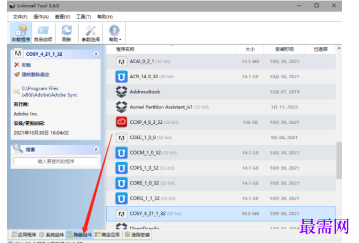Select the ACR_14_0_32 program icon
The height and width of the screenshot is (243, 359).
tap(121, 77)
